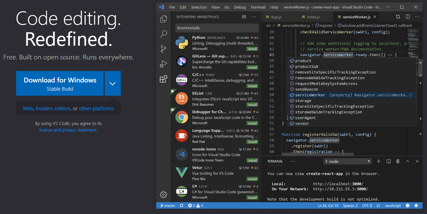Click the Java Language Support icon
Screen dimensions: 427x214
(182, 136)
